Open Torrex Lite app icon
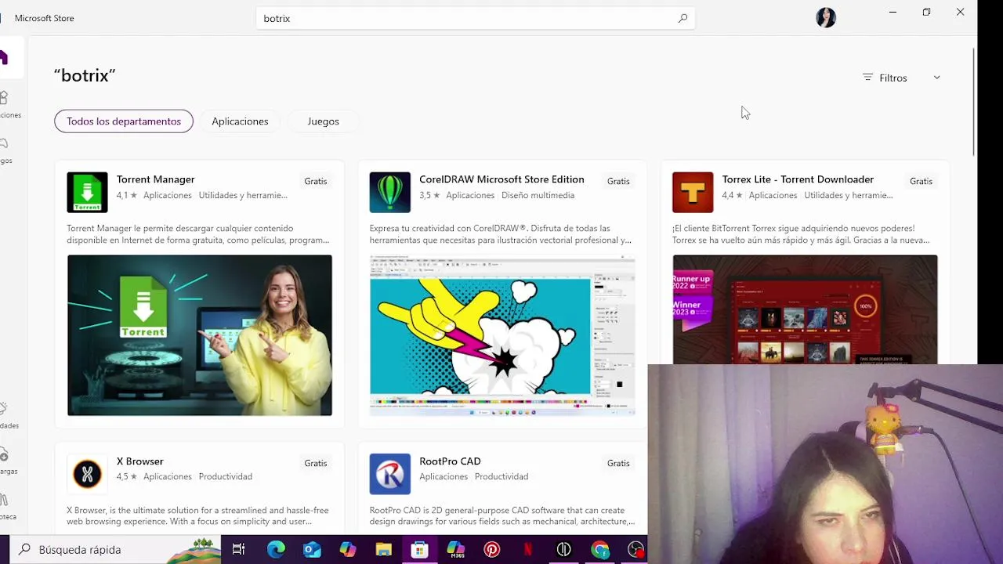The image size is (1003, 564). click(693, 192)
